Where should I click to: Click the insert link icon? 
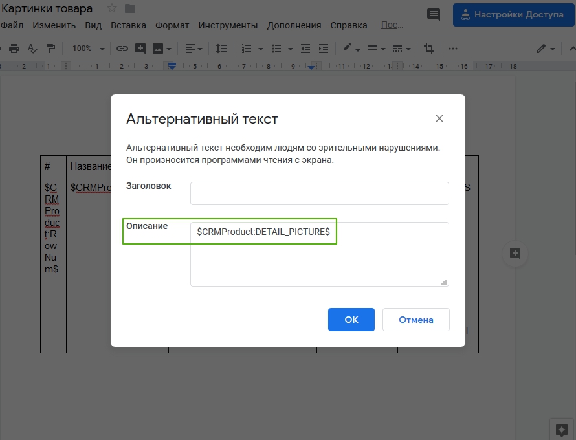[x=122, y=49]
